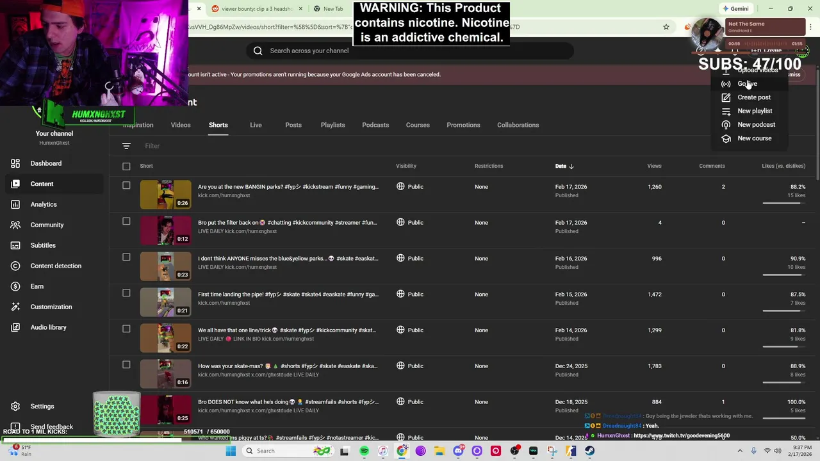The height and width of the screenshot is (461, 820).
Task: Open the Courses tab
Action: pos(418,125)
